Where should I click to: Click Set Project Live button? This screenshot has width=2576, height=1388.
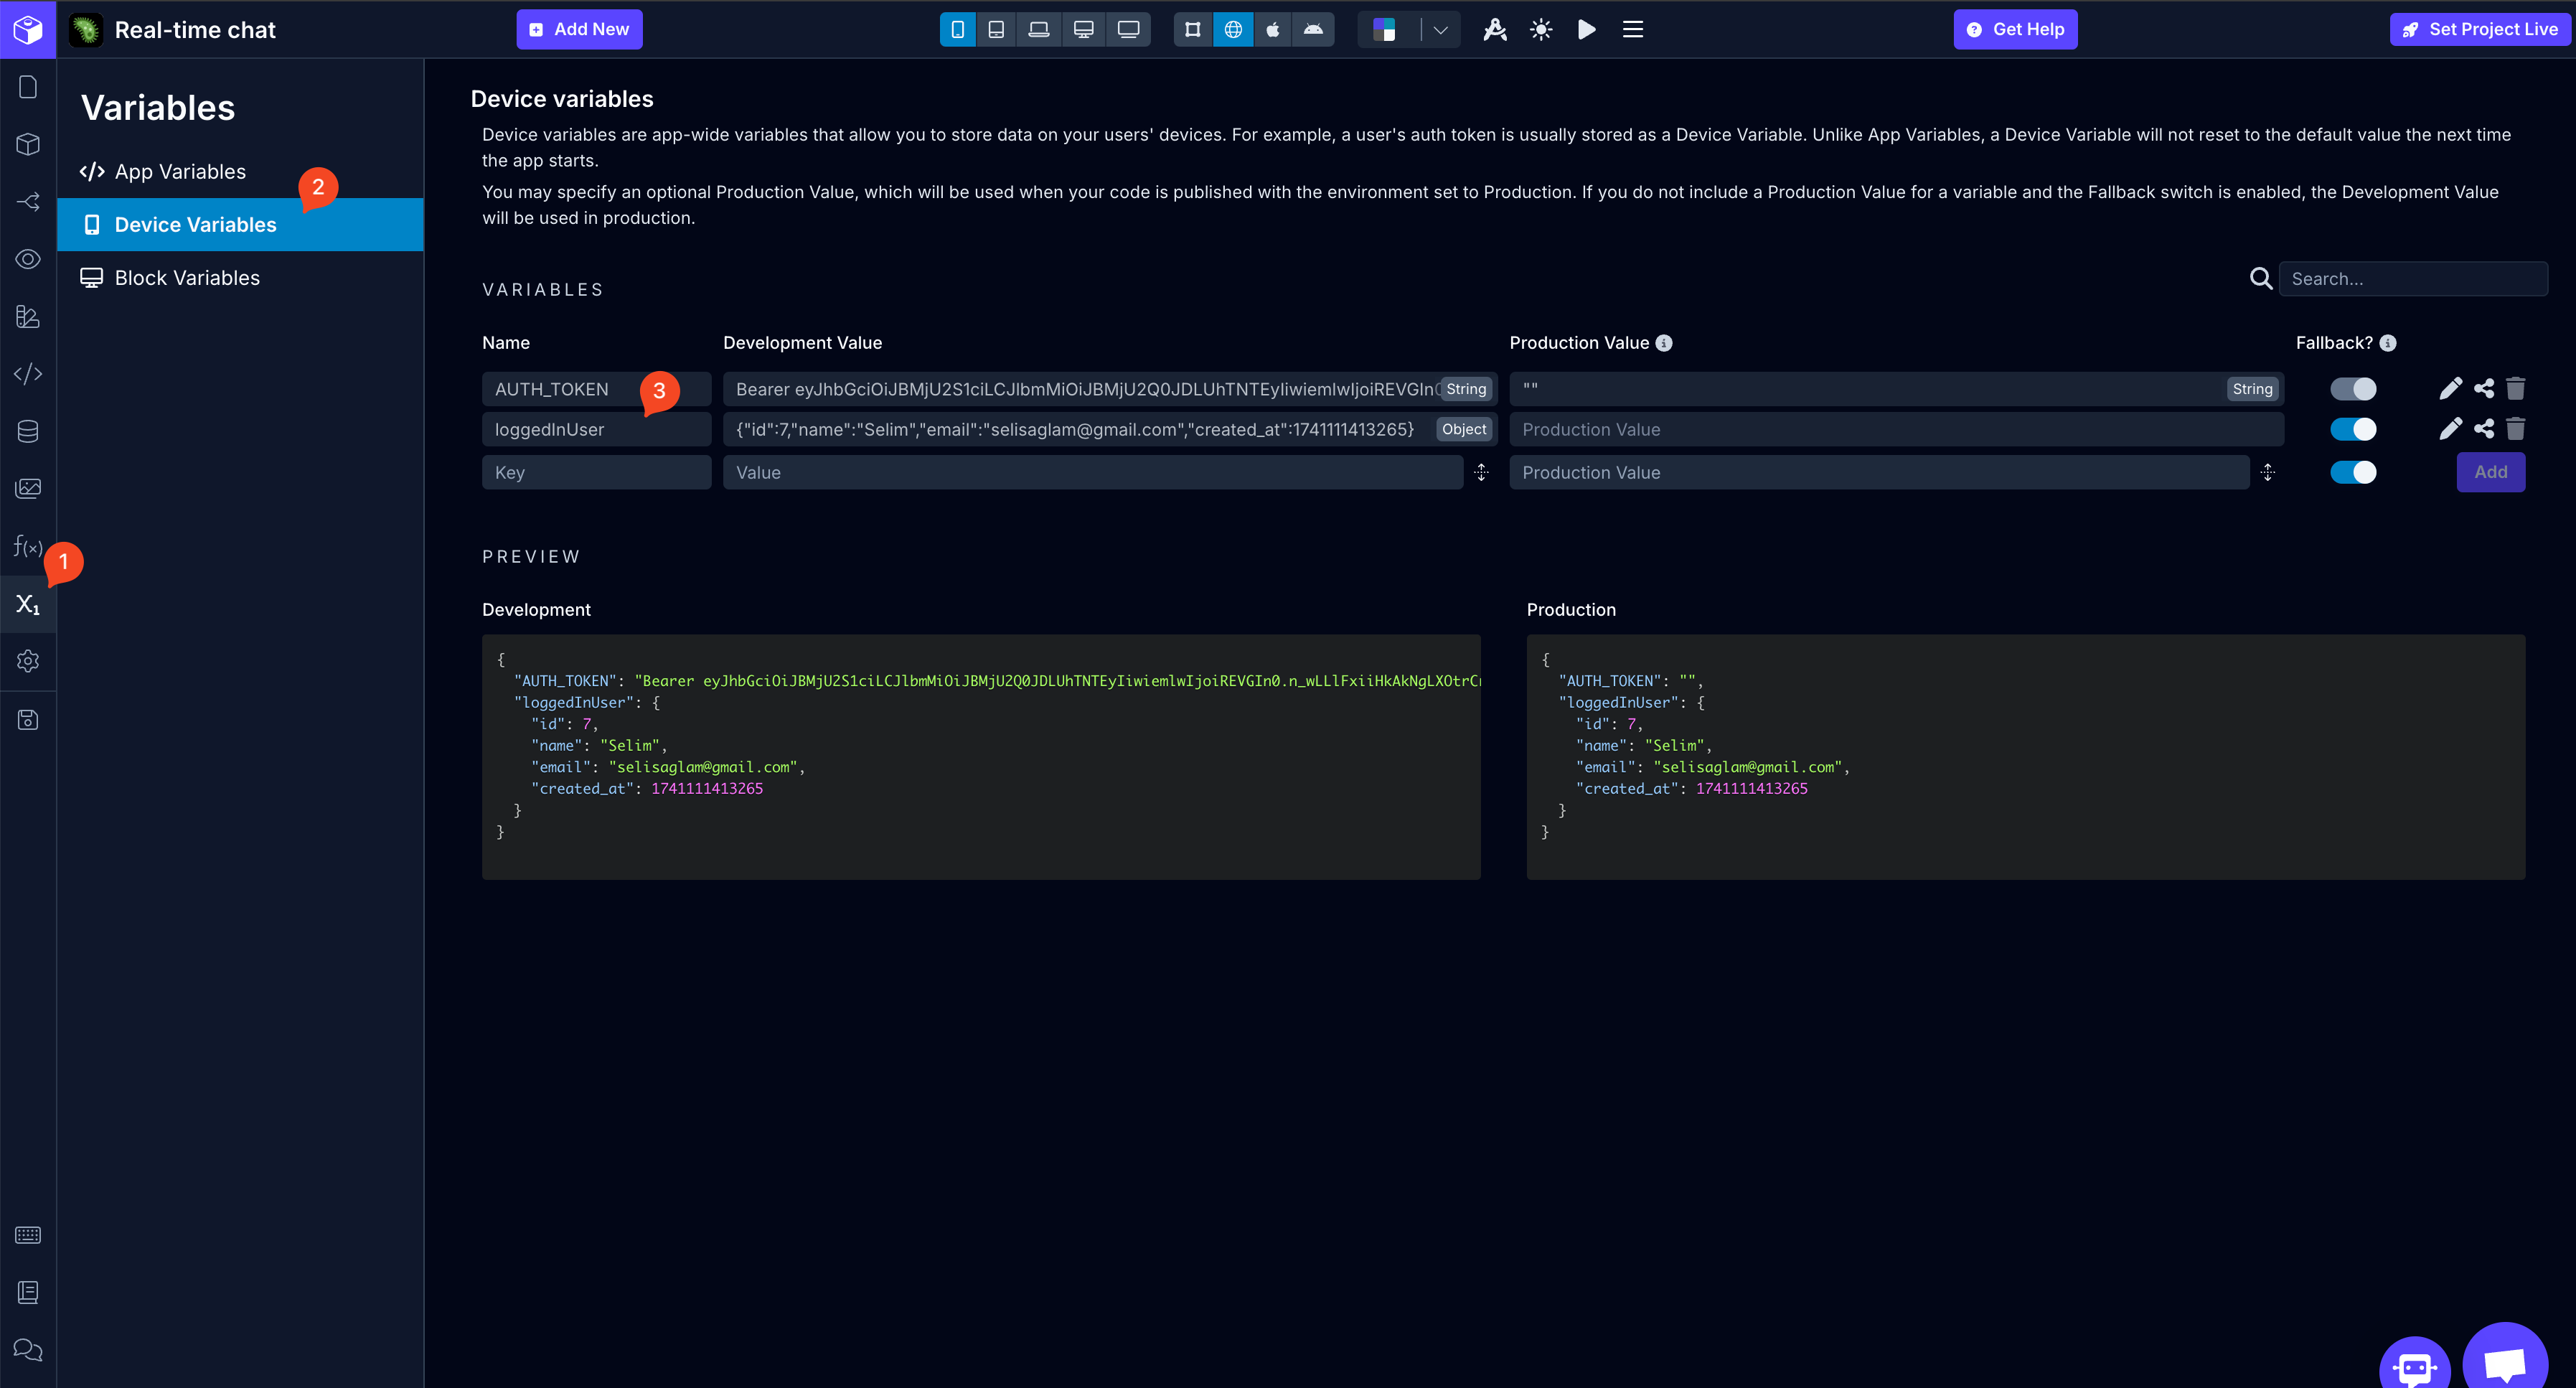2481,29
